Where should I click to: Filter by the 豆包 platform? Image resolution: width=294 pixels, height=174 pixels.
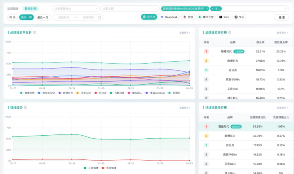tap(188, 17)
